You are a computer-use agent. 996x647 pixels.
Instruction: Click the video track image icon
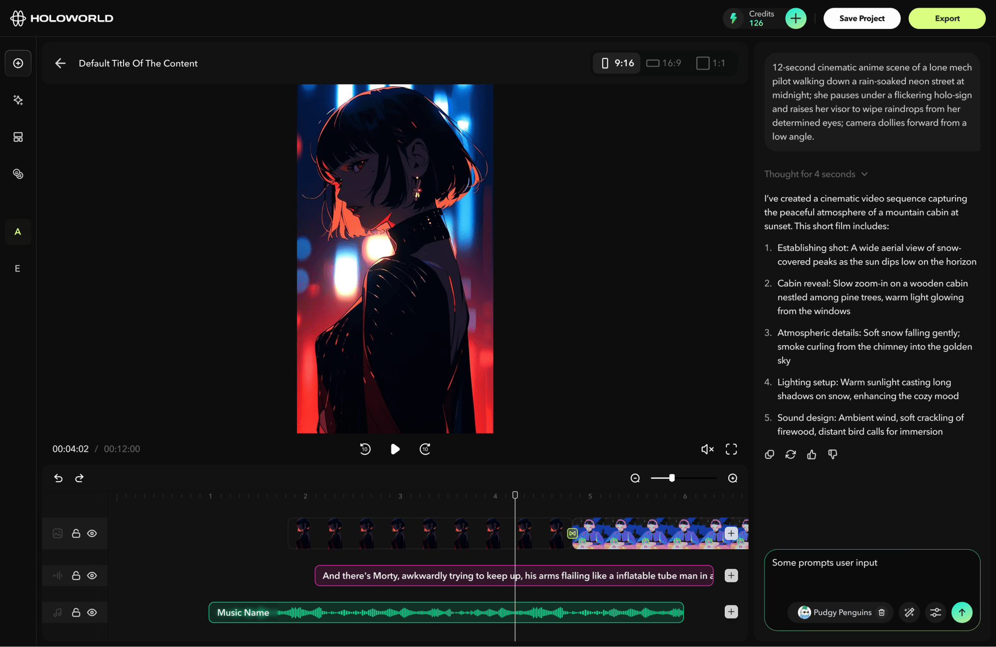pyautogui.click(x=58, y=533)
